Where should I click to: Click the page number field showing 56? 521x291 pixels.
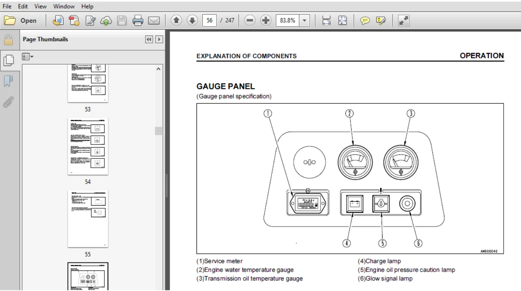[210, 21]
